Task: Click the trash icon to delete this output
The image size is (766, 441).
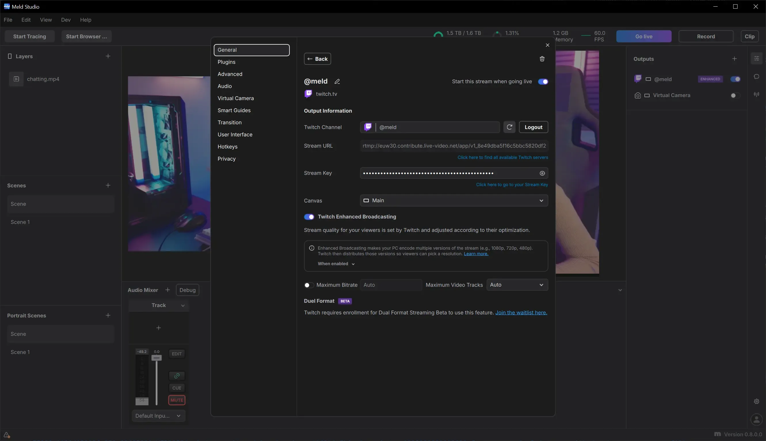Action: click(542, 59)
